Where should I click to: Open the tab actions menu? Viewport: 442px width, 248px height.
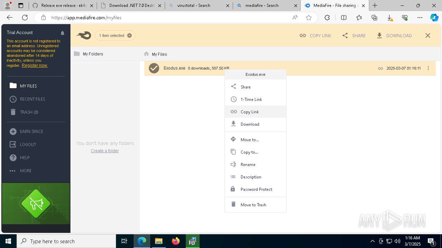tap(21, 6)
